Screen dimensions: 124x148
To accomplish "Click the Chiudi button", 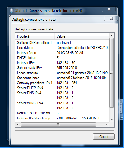I will 104,137.
